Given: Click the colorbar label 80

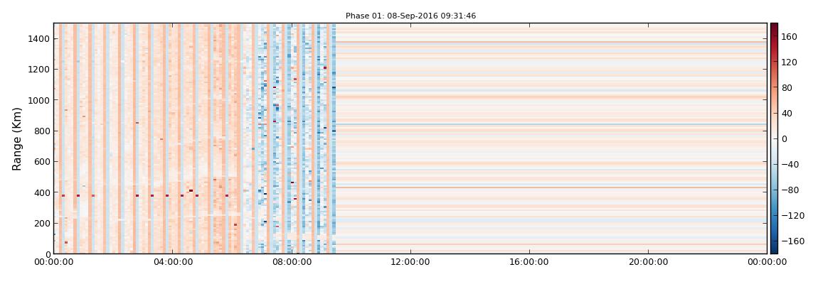Looking at the screenshot, I should (787, 87).
